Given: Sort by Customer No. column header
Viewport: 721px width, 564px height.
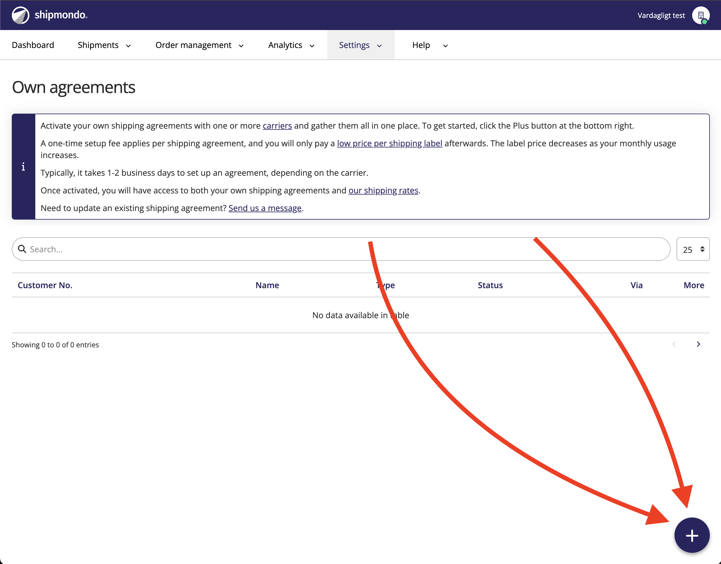Looking at the screenshot, I should (x=45, y=285).
